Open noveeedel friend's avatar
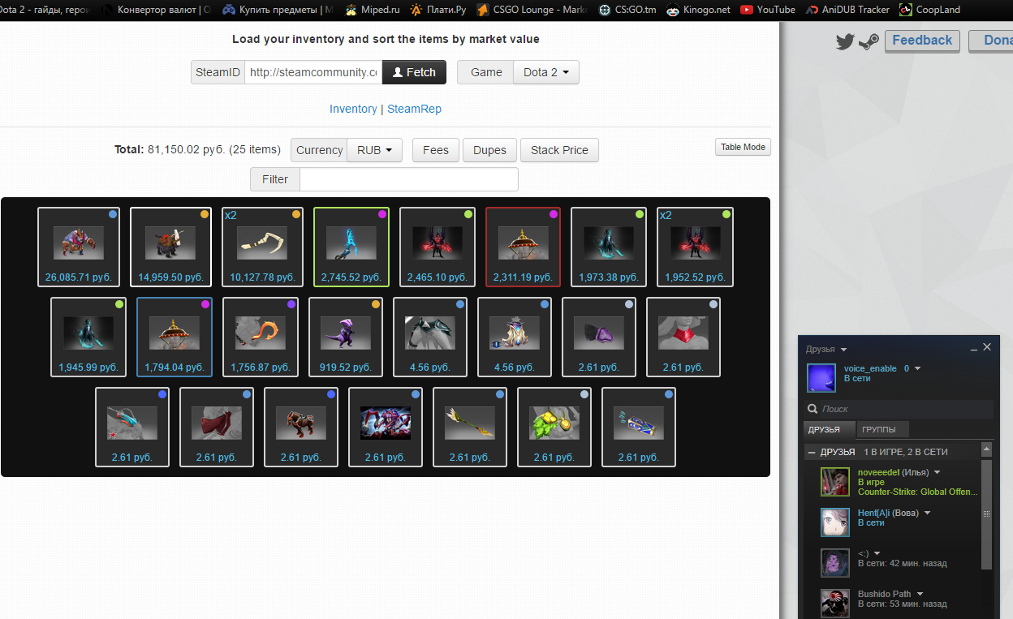 pyautogui.click(x=834, y=482)
